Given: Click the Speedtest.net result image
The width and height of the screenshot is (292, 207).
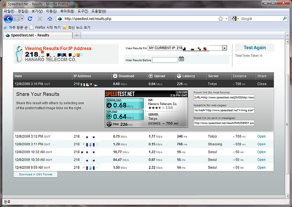Looking at the screenshot, I should [x=146, y=109].
